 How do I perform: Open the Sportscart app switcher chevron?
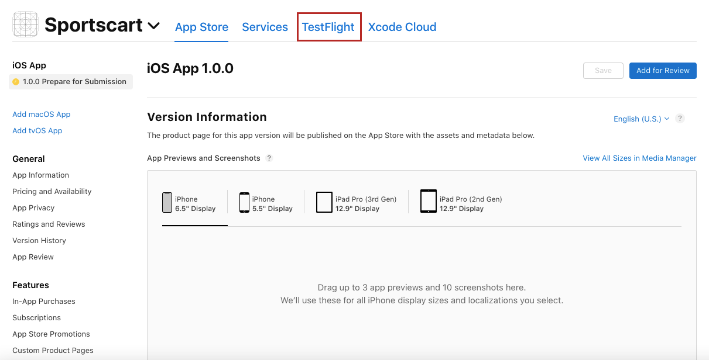[x=153, y=26]
